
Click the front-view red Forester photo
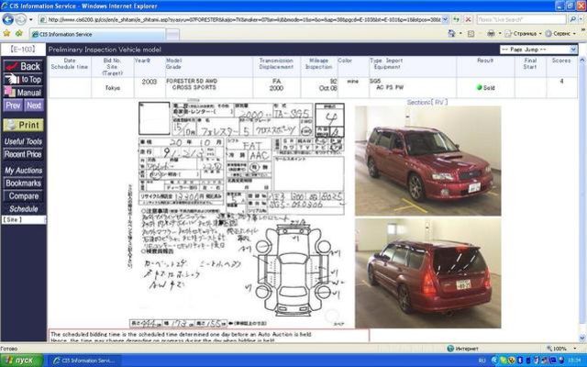[428, 161]
